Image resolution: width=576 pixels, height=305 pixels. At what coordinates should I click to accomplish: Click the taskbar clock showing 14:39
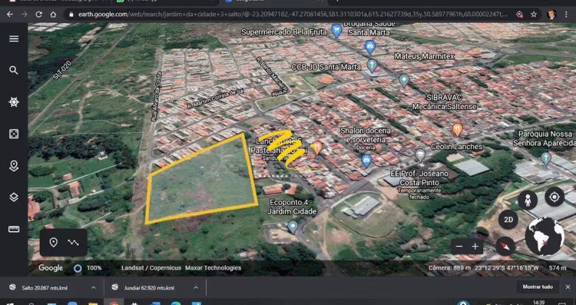coord(539,302)
